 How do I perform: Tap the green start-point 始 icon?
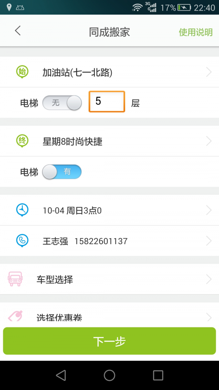22,72
